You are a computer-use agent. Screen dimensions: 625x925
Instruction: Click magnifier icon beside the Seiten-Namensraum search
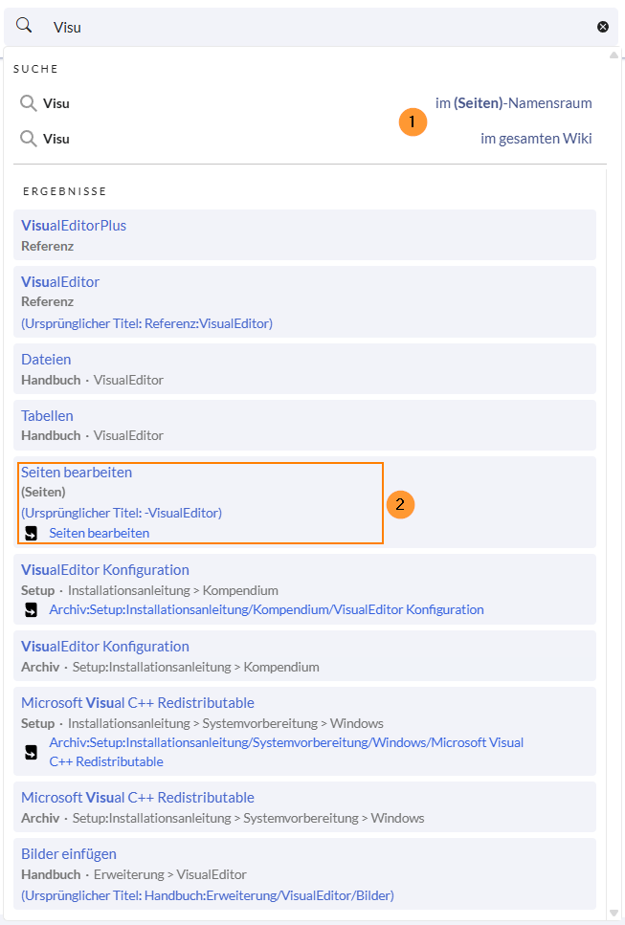tap(29, 103)
